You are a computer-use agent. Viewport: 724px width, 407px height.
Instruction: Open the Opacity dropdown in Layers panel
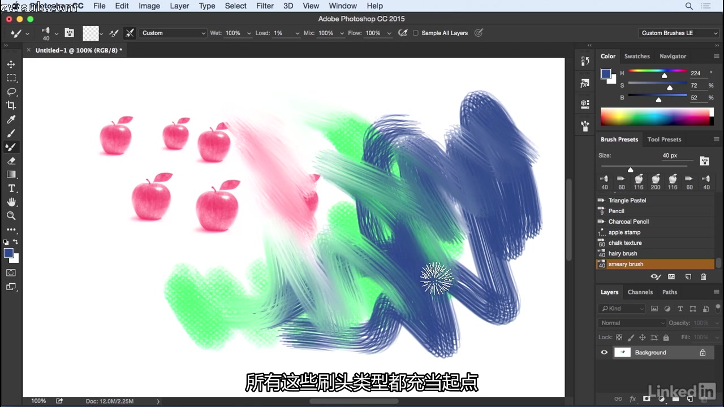[x=717, y=323]
